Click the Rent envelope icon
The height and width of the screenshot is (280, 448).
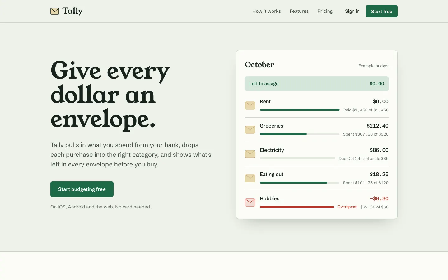(x=250, y=105)
